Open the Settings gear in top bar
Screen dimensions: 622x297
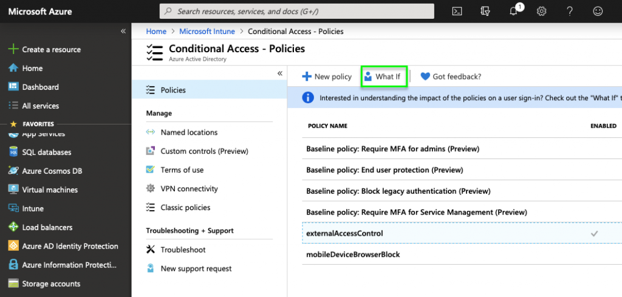click(x=541, y=11)
